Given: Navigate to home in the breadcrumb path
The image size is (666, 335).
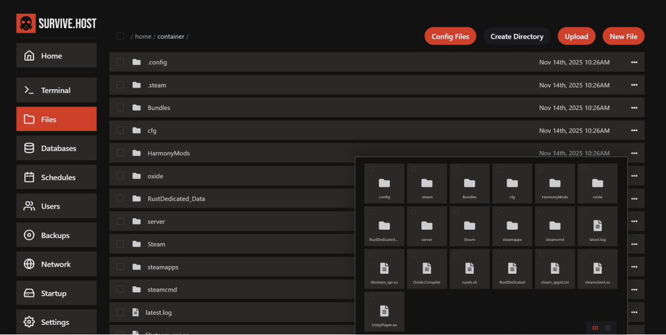Looking at the screenshot, I should click(143, 37).
